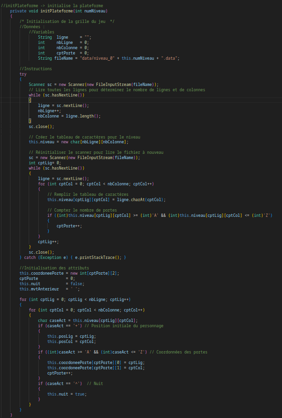Click the comment "//initPlateforme -> initialise la plateforme"

click(x=52, y=6)
